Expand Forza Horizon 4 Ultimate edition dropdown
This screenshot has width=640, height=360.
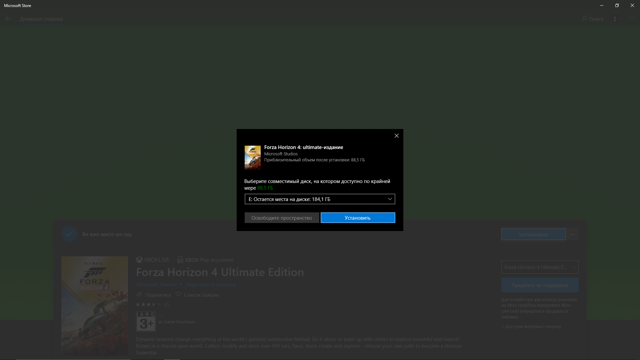(540, 267)
